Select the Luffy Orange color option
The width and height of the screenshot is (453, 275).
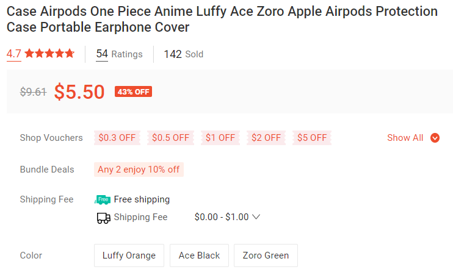coord(129,255)
